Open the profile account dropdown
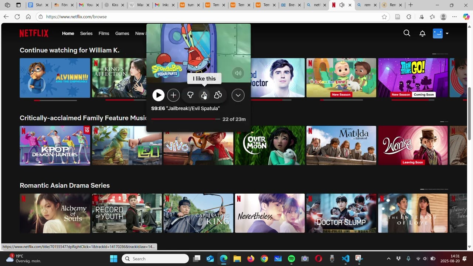 tap(440, 33)
